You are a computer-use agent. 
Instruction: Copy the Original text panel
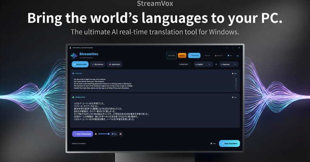(234, 73)
